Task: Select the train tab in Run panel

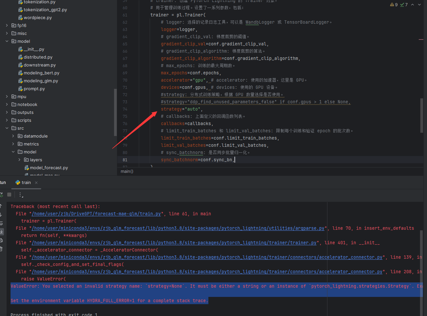Action: pos(26,183)
